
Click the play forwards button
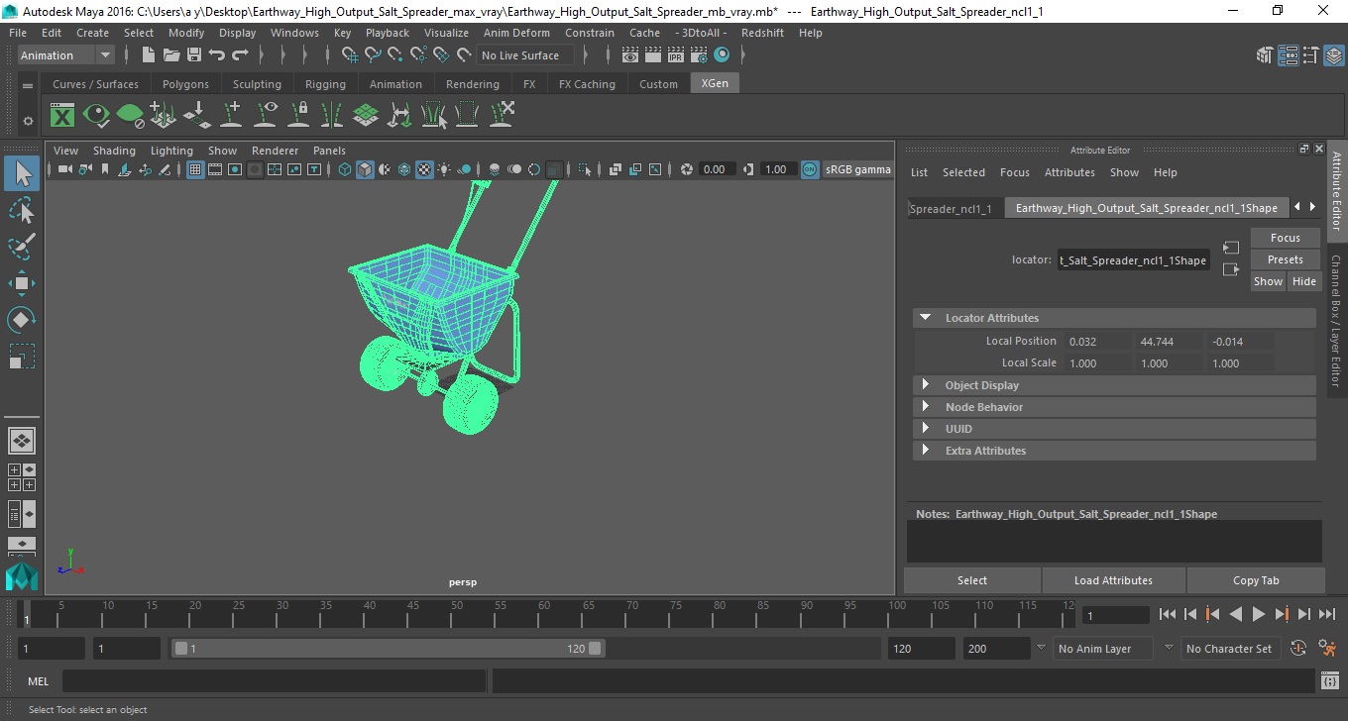(1258, 614)
